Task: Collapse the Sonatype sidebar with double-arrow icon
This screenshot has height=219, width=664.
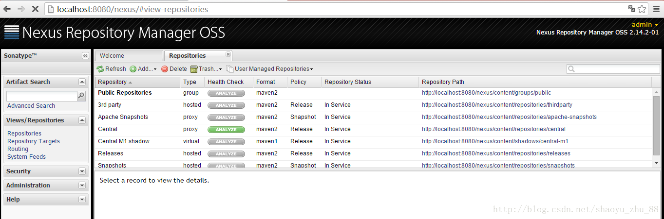Action: click(85, 56)
